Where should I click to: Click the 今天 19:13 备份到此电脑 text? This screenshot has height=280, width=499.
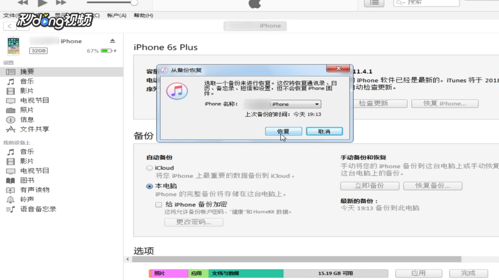pos(380,208)
